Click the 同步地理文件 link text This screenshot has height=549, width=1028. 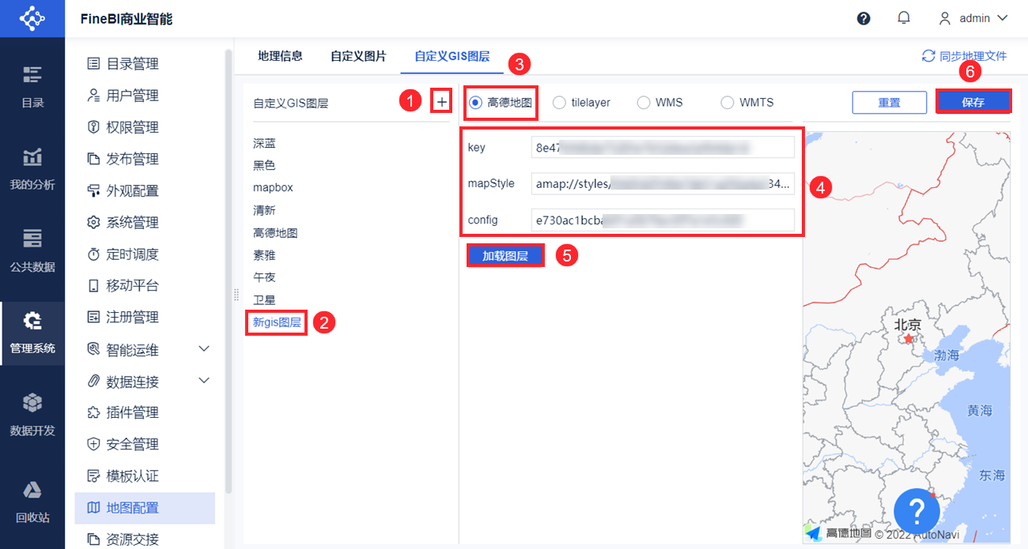(973, 56)
